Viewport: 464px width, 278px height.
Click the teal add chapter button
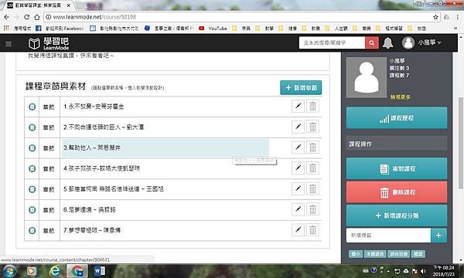(301, 88)
